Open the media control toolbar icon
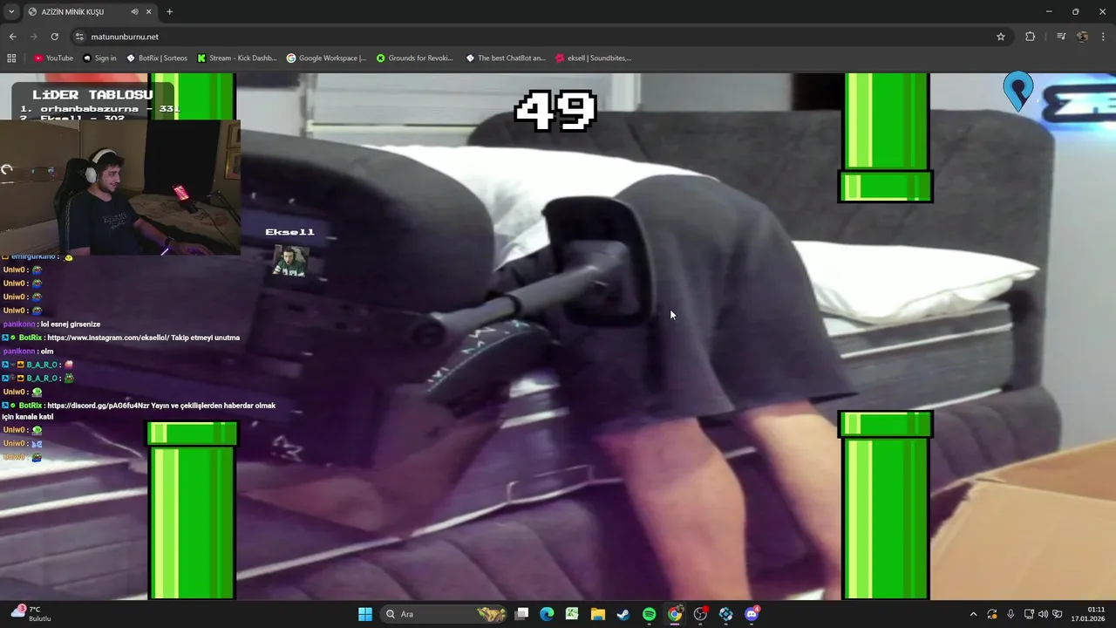 pyautogui.click(x=1061, y=37)
